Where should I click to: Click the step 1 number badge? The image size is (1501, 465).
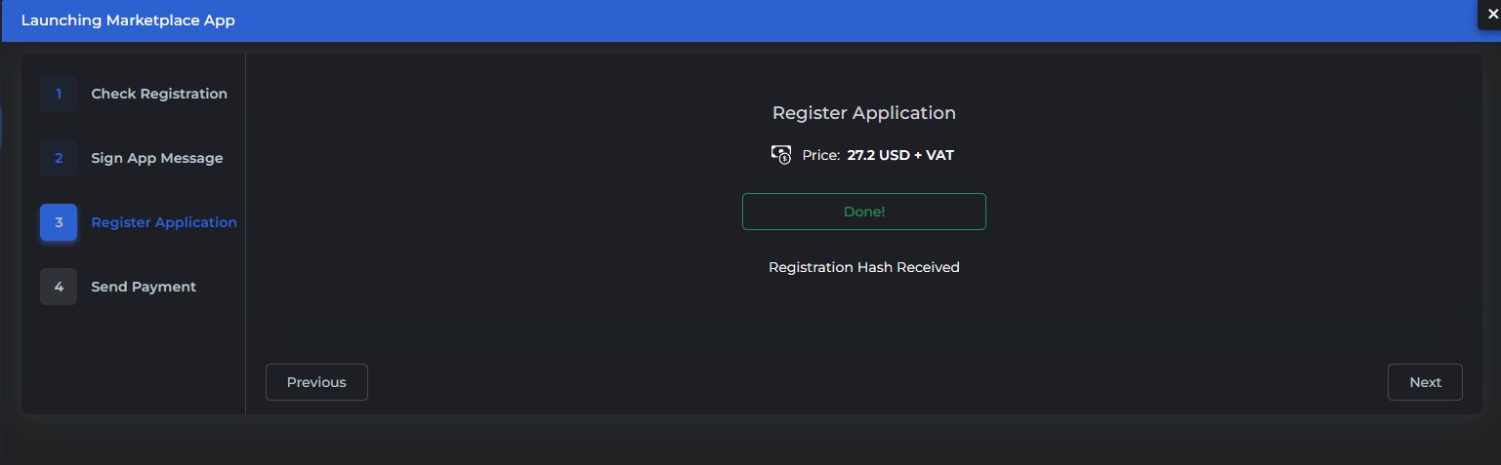pos(59,94)
